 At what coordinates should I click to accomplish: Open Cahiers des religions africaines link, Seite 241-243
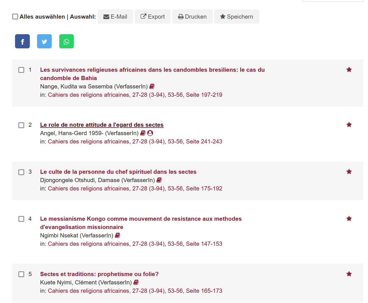[x=135, y=141]
